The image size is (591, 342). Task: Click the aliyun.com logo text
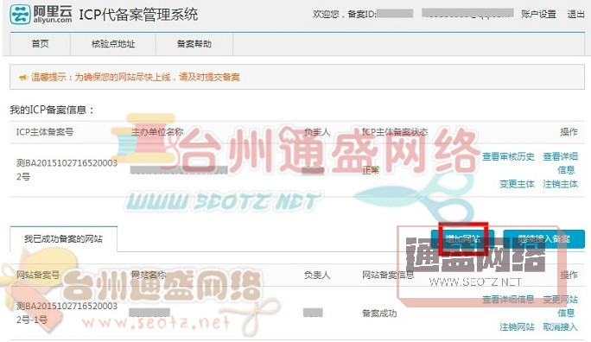(x=53, y=21)
